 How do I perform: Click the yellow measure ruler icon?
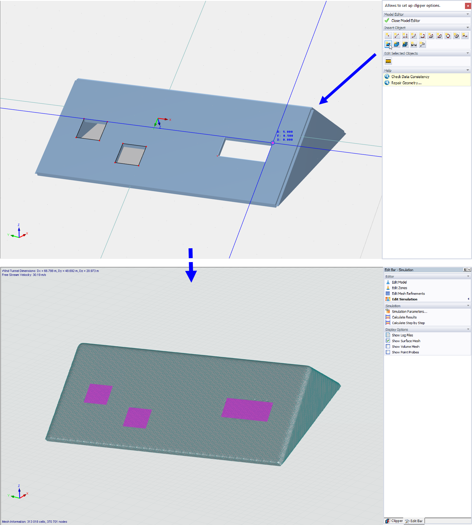[x=388, y=61]
